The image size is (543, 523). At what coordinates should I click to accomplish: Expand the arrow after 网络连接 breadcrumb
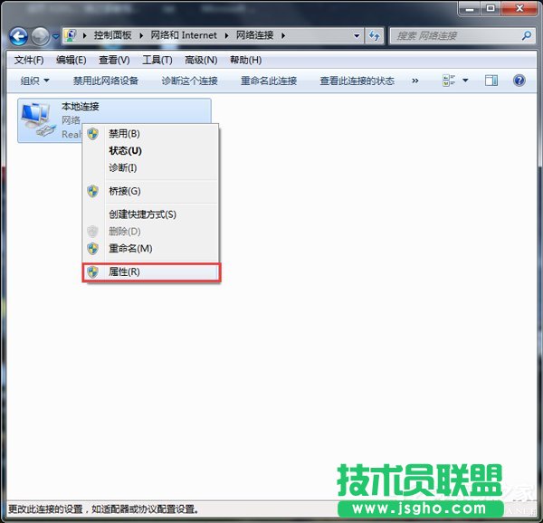pos(283,35)
